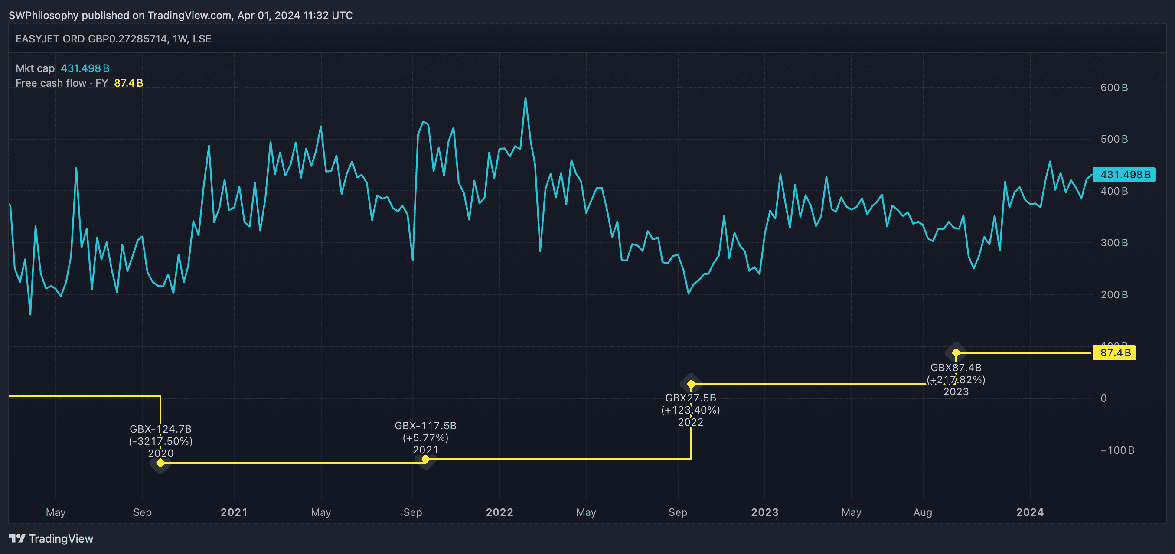Click the Aug time axis label

(x=923, y=512)
